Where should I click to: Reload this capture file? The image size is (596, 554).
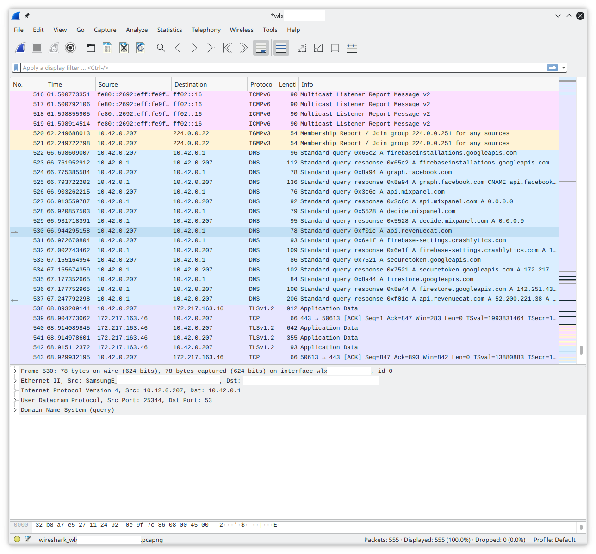[x=141, y=48]
